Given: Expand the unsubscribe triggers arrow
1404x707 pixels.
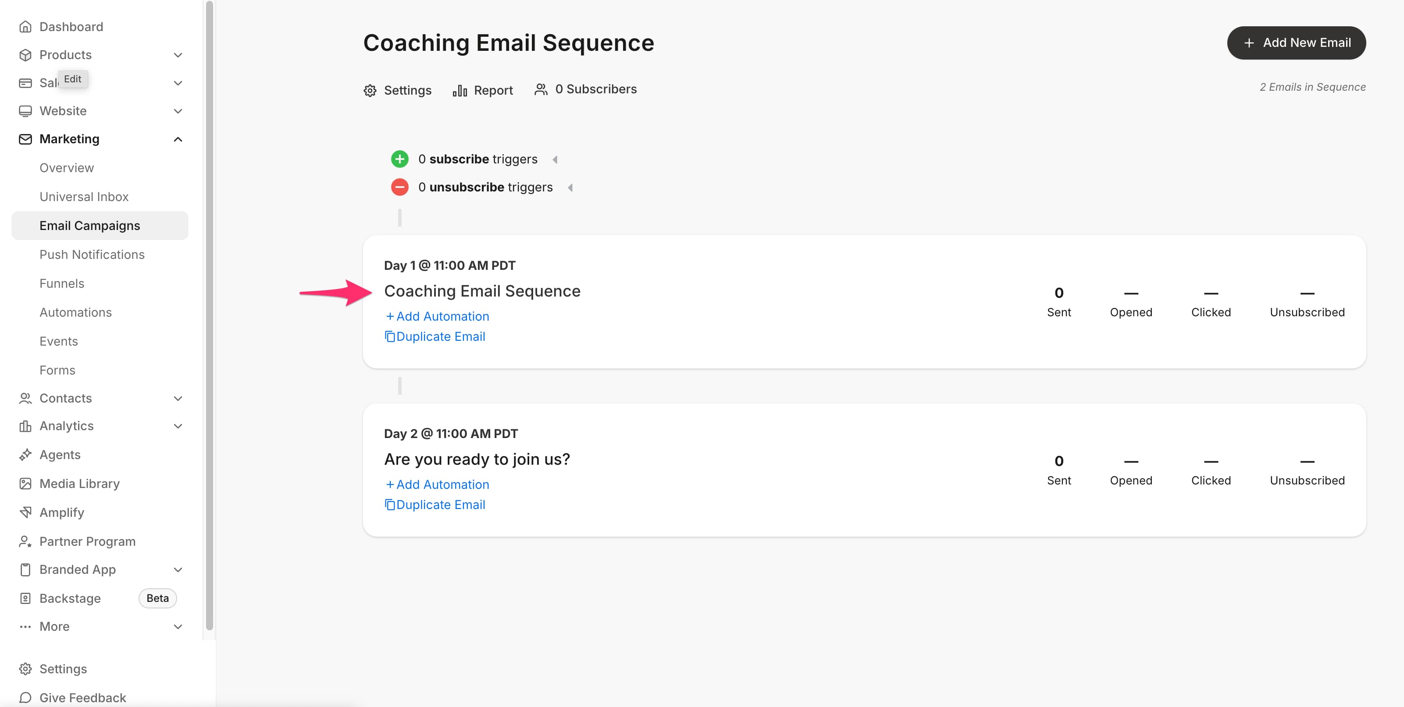Looking at the screenshot, I should click(x=570, y=187).
